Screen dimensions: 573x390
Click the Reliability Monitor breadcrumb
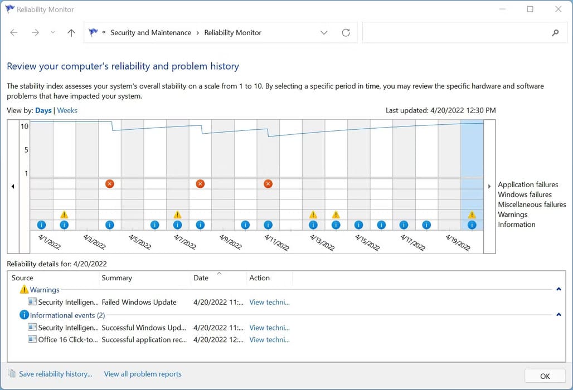233,32
